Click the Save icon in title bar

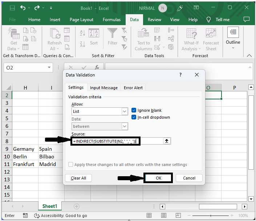pos(12,8)
